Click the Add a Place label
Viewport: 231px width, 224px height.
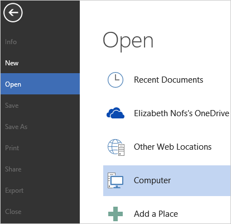pyautogui.click(x=156, y=214)
